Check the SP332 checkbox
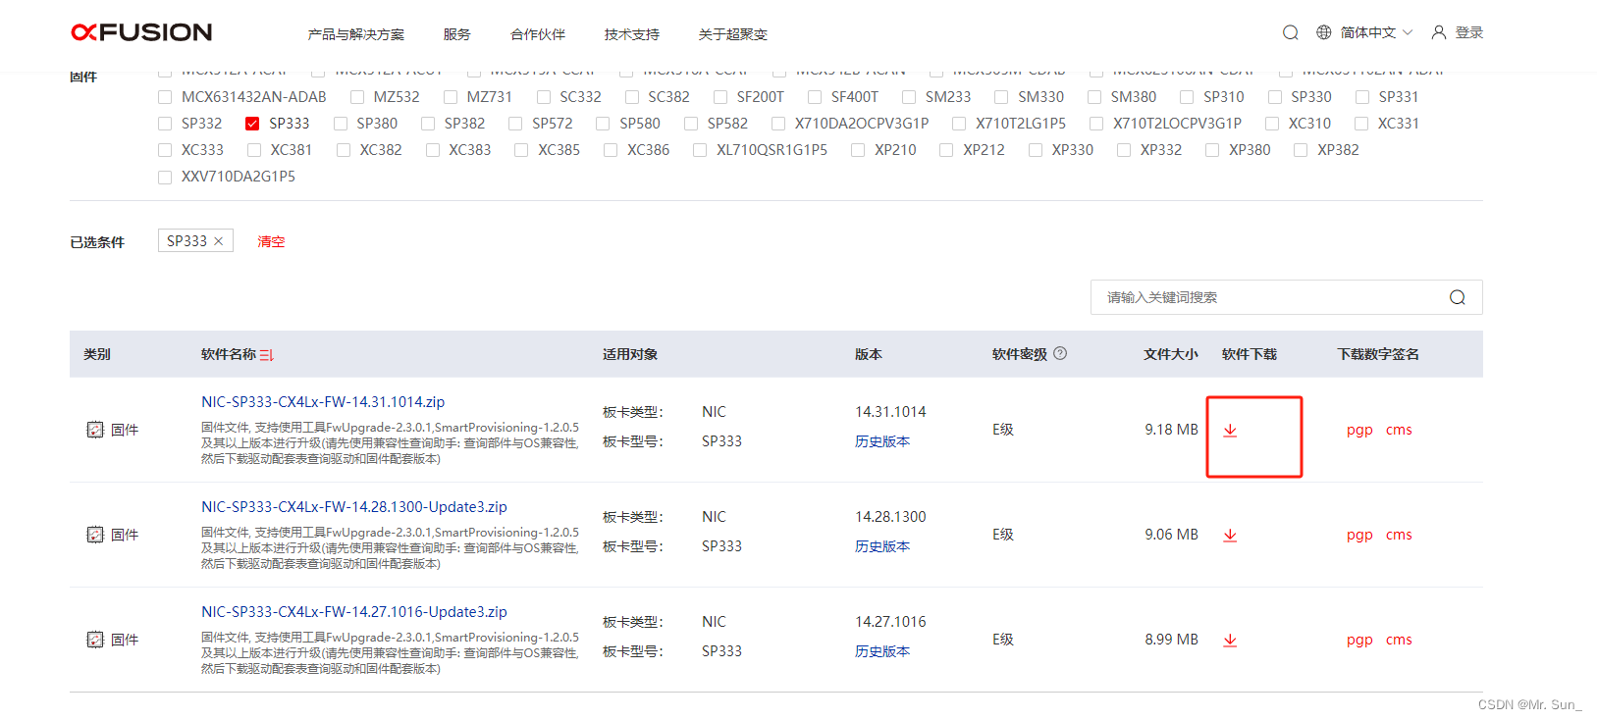1597x720 pixels. click(x=165, y=124)
